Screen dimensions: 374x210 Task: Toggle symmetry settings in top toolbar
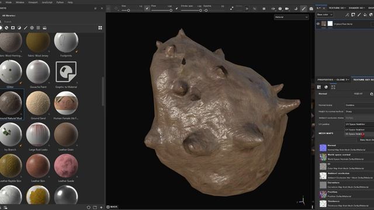click(273, 9)
